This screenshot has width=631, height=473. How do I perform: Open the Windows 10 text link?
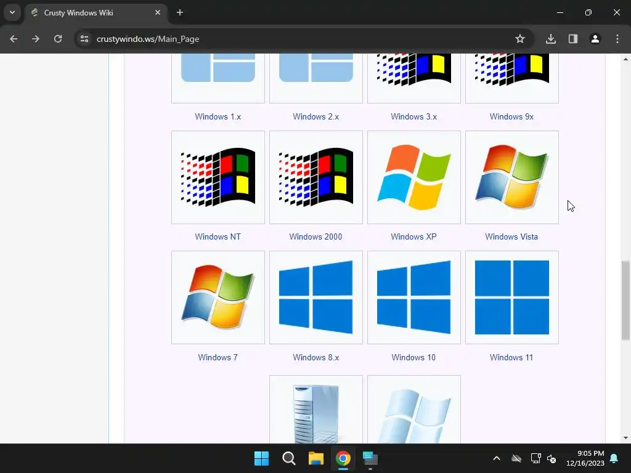[413, 358]
